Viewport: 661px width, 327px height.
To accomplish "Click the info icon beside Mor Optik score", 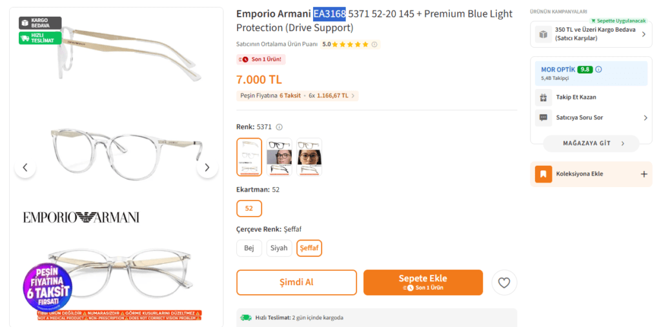I will tap(598, 69).
